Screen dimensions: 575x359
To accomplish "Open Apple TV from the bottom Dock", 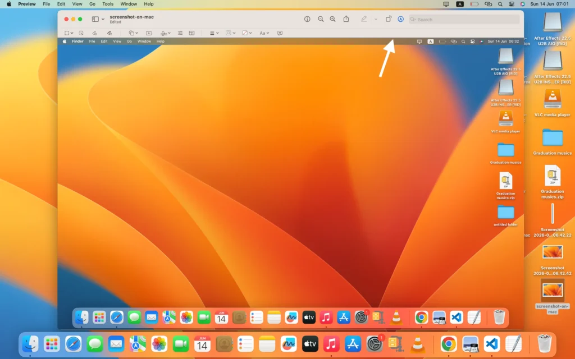I will pyautogui.click(x=310, y=344).
